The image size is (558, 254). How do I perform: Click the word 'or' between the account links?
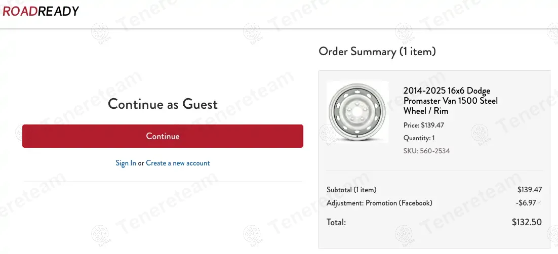141,163
